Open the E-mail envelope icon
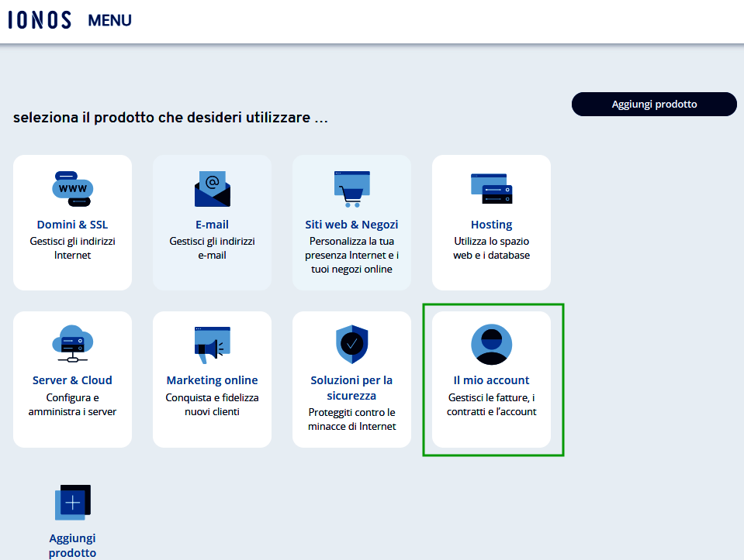The image size is (744, 560). coord(212,189)
